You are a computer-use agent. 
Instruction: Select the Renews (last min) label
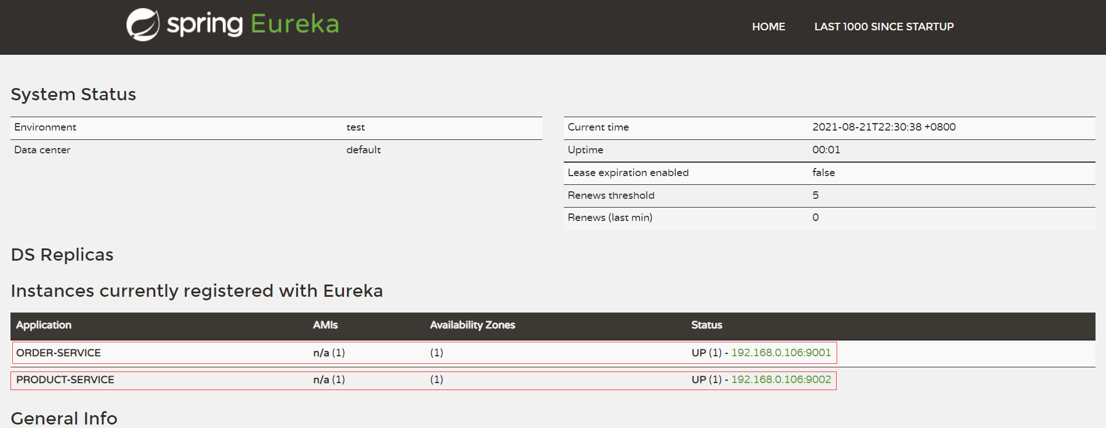[610, 217]
